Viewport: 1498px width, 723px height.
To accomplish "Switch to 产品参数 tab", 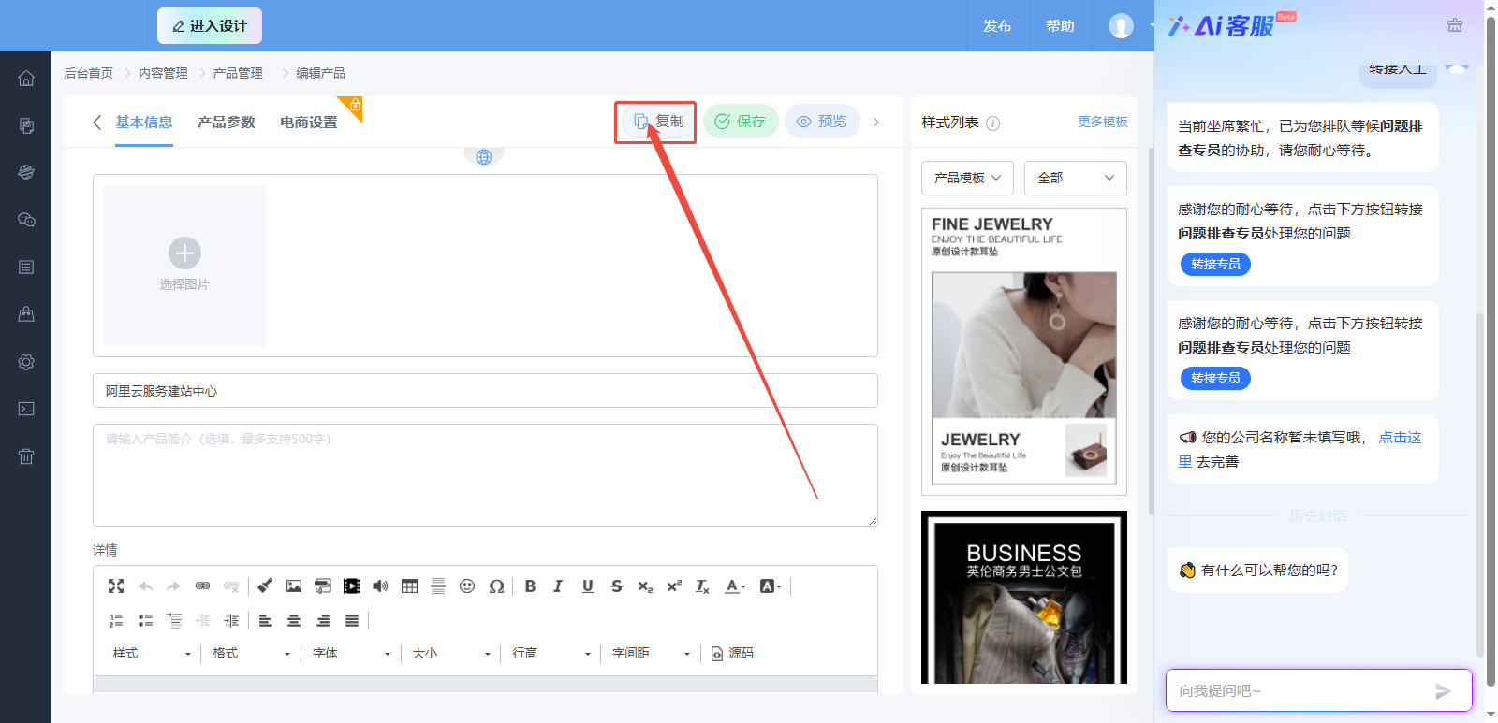I will coord(226,123).
